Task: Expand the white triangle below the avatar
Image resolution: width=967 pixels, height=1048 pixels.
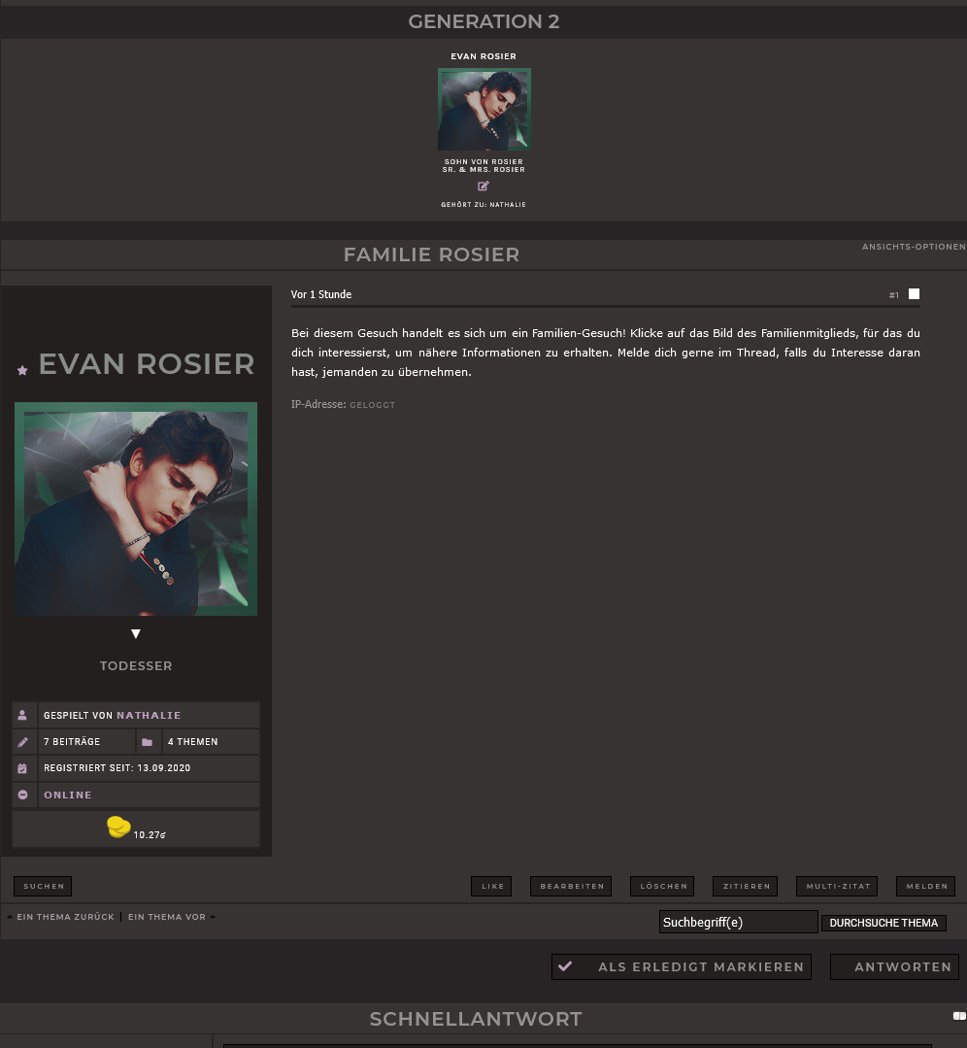Action: [136, 634]
